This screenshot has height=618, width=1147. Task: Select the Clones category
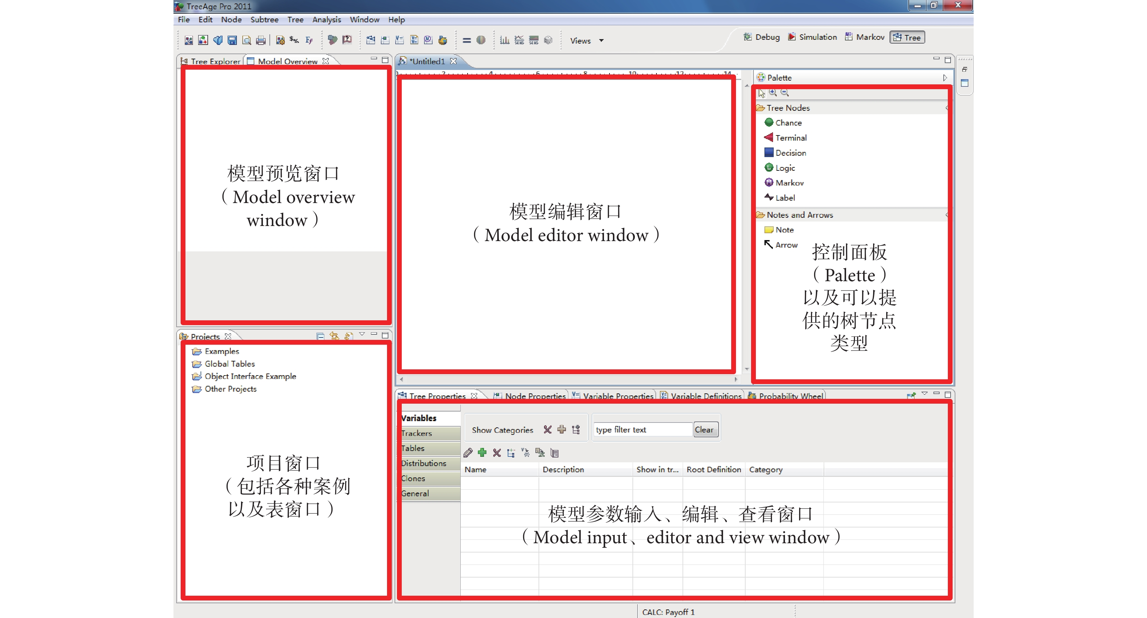pyautogui.click(x=430, y=478)
